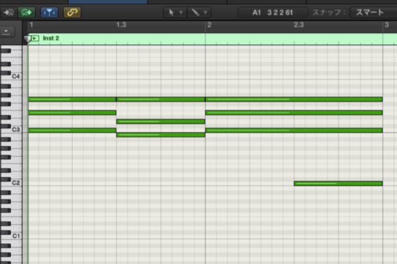Click ruler marker at bar 1
The height and width of the screenshot is (264, 397).
[31, 25]
